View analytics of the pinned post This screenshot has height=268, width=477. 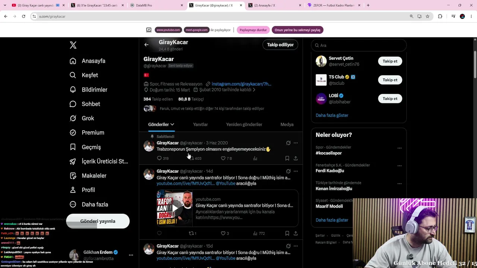[x=255, y=158]
